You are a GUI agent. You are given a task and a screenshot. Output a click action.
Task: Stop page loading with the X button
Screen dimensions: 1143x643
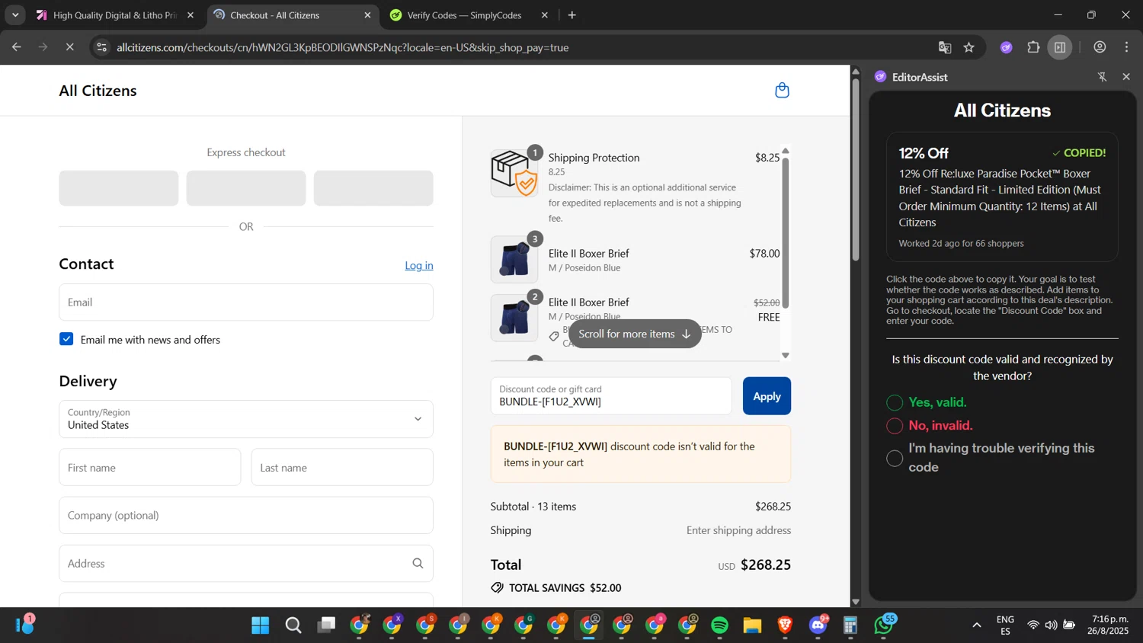69,47
